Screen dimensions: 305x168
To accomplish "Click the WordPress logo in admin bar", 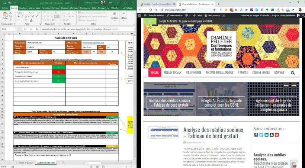I will coord(139,15).
